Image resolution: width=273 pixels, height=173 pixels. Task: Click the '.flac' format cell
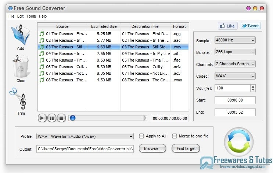176,60
